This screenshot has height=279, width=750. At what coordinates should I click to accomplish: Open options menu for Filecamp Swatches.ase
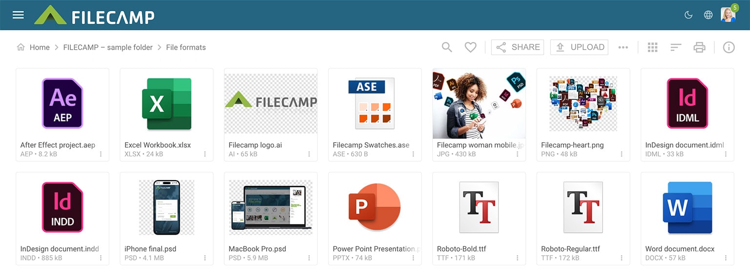tap(413, 154)
